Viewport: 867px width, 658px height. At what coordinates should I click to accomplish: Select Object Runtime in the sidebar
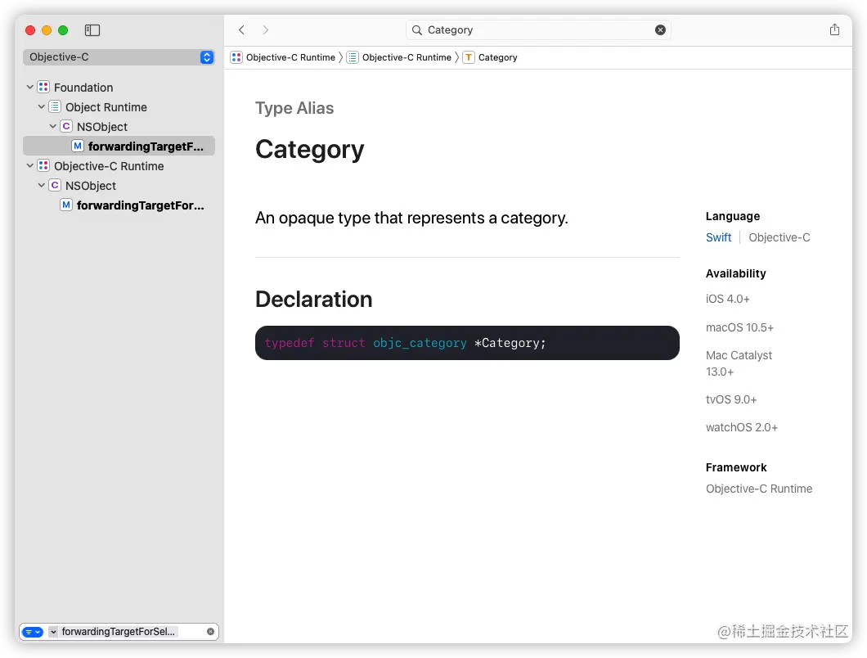tap(106, 107)
